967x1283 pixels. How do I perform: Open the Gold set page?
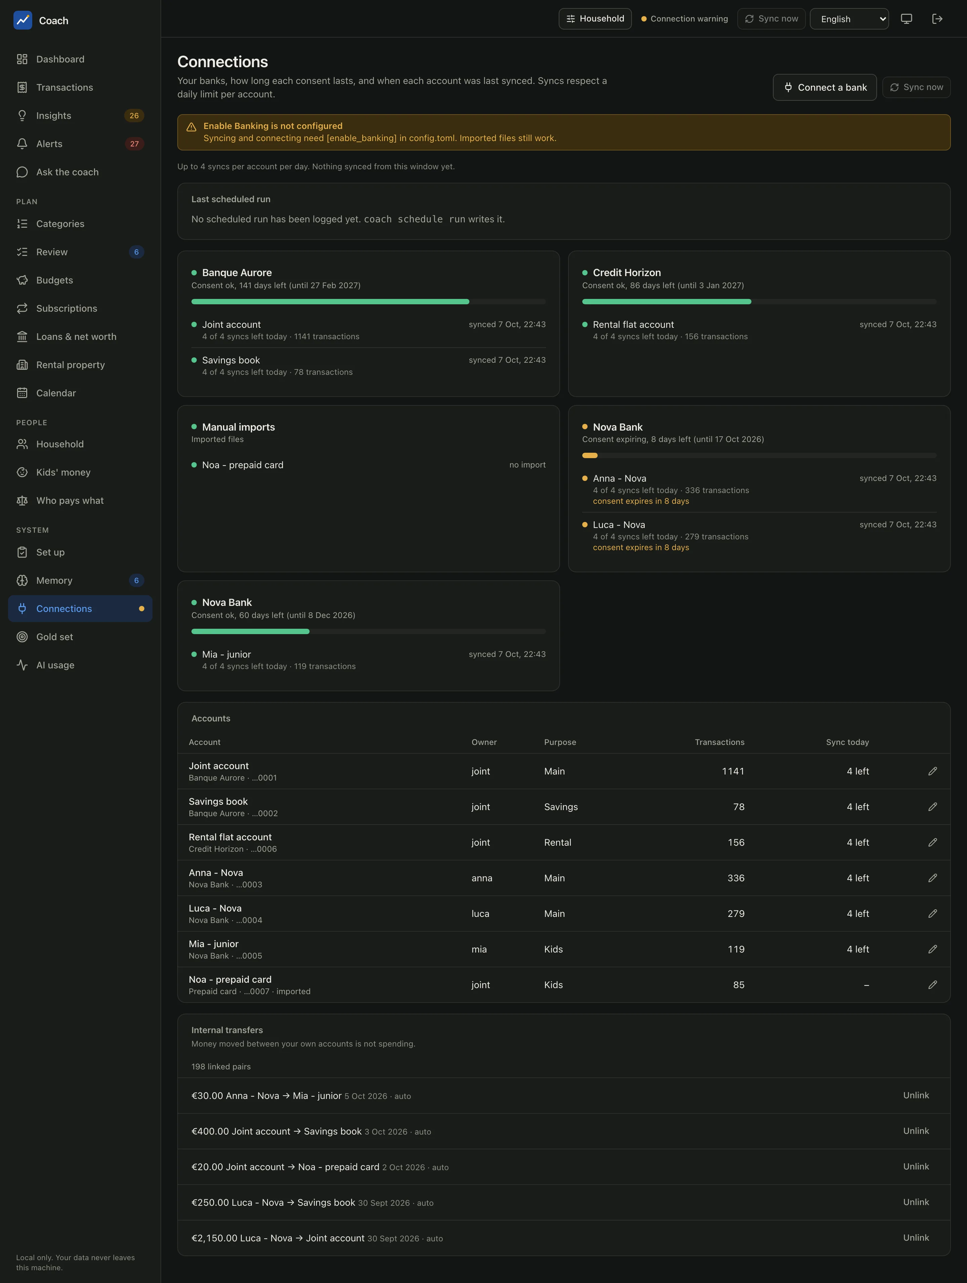(x=80, y=637)
